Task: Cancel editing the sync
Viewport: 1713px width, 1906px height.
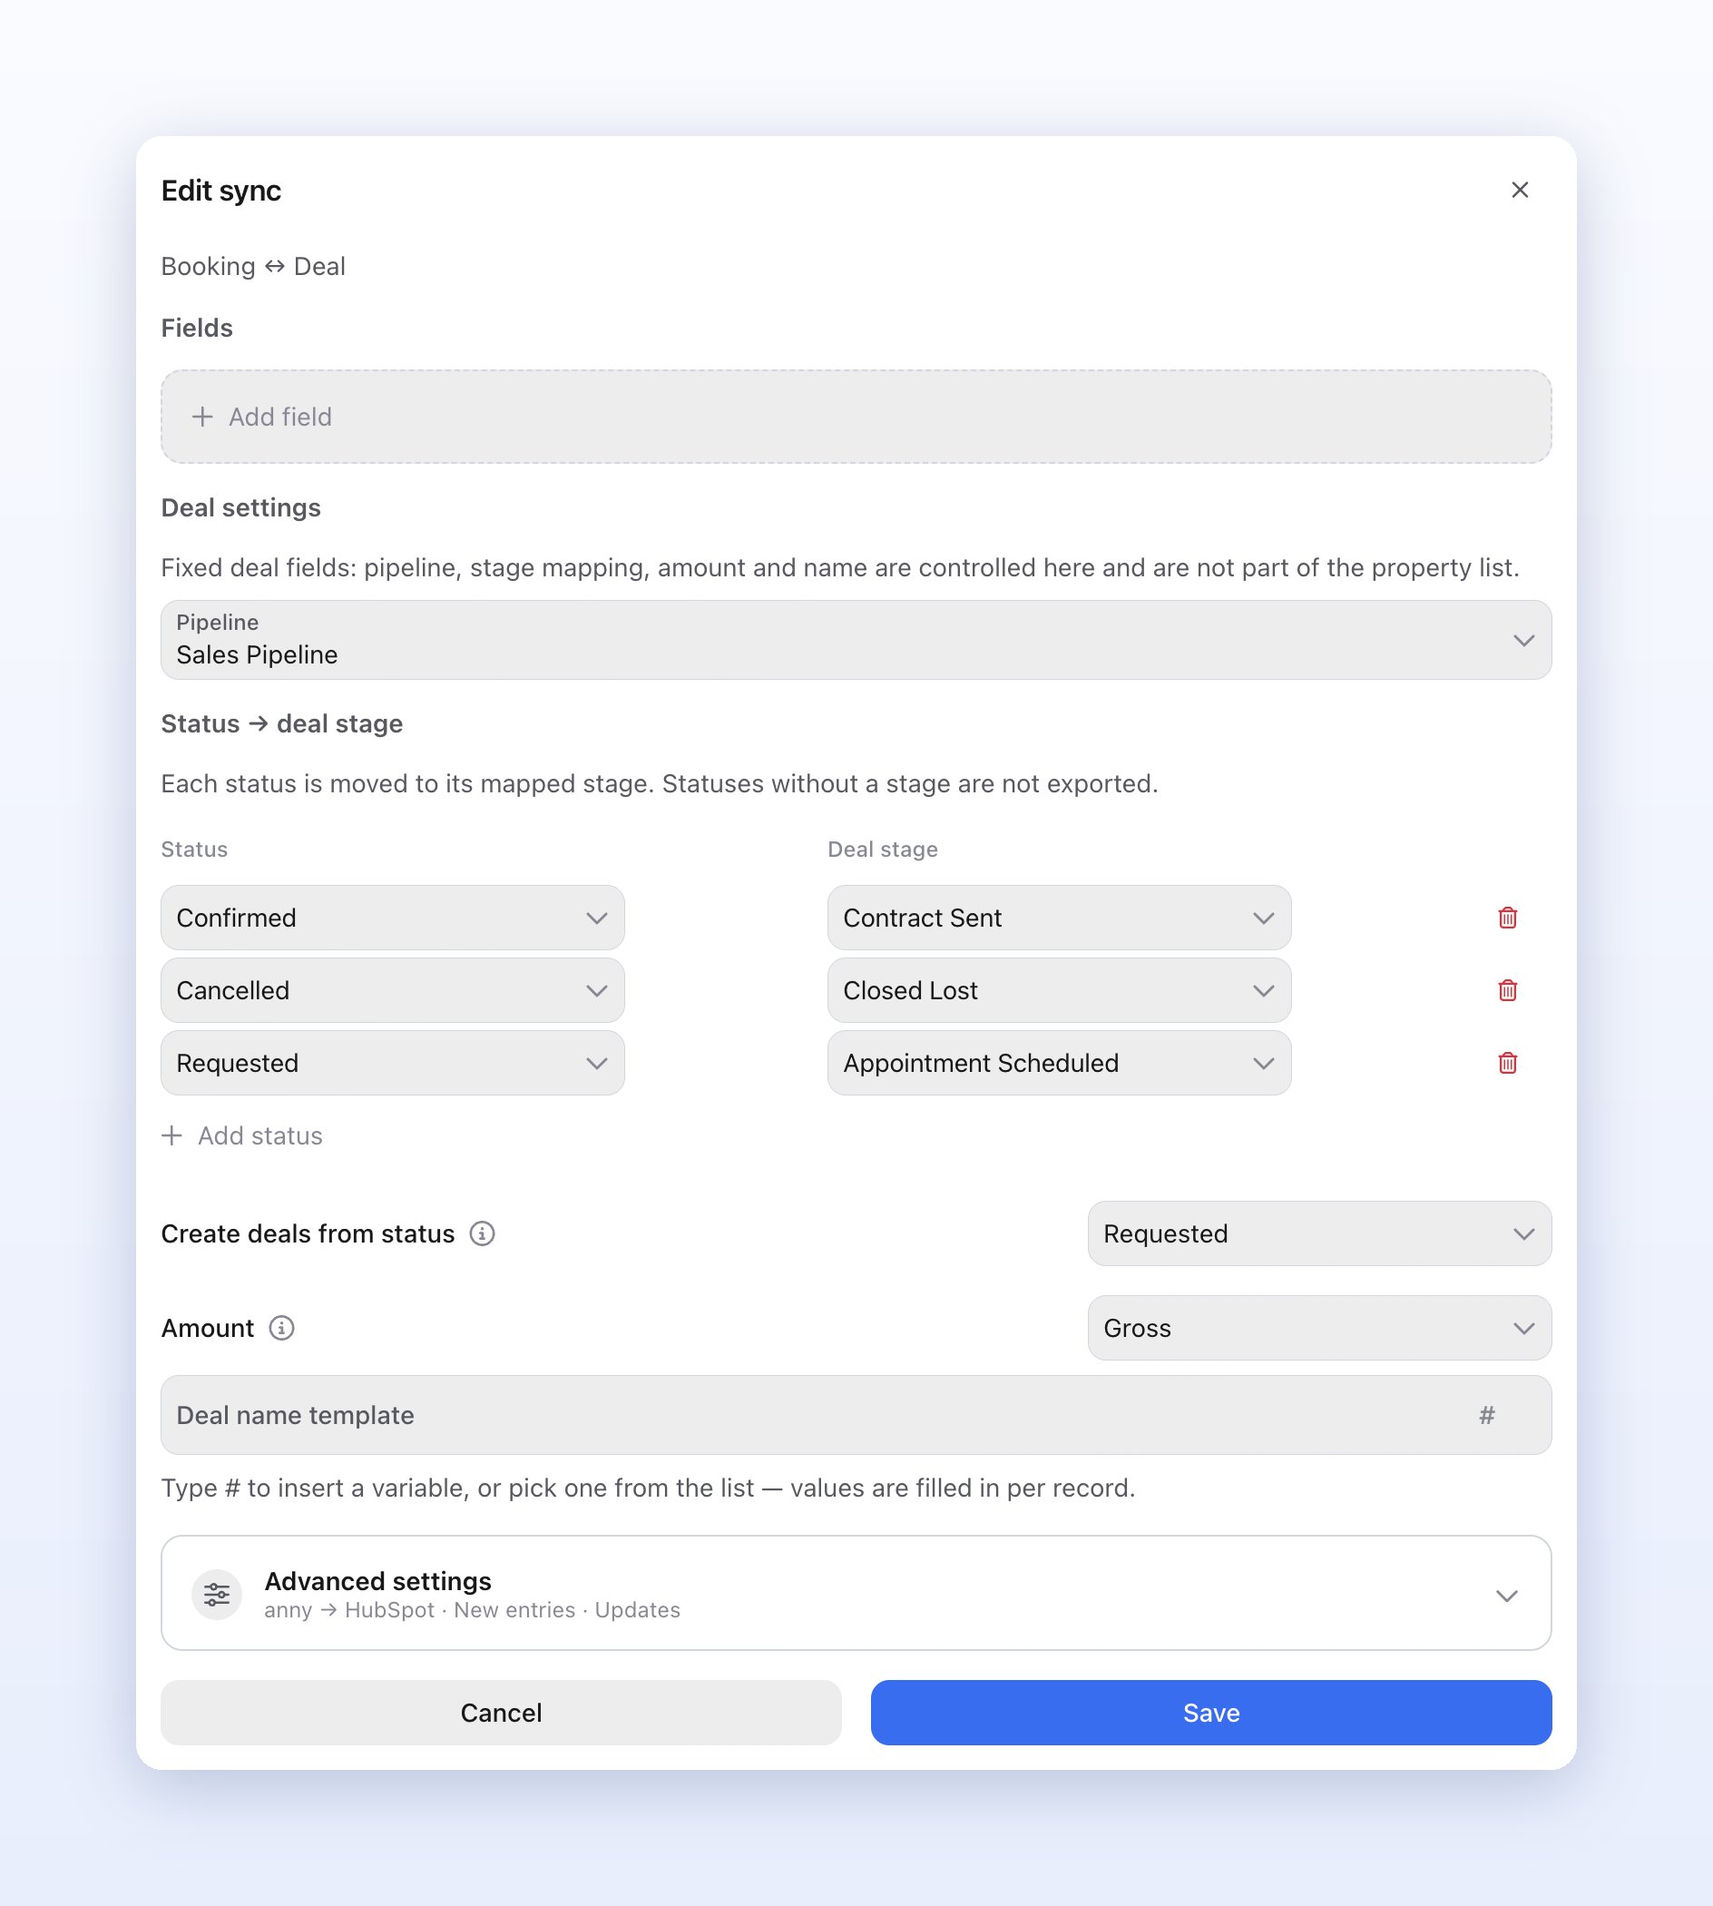Action: [501, 1712]
